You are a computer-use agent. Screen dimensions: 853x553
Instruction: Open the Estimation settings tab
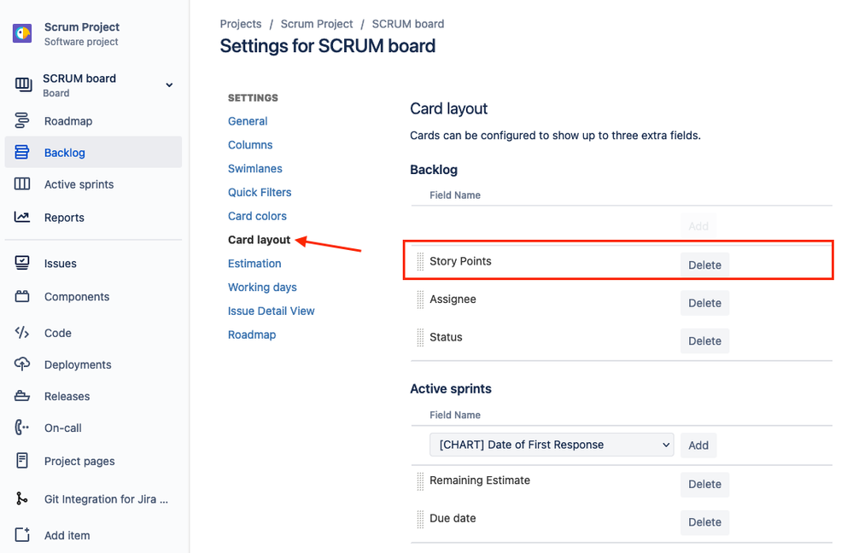pyautogui.click(x=254, y=264)
